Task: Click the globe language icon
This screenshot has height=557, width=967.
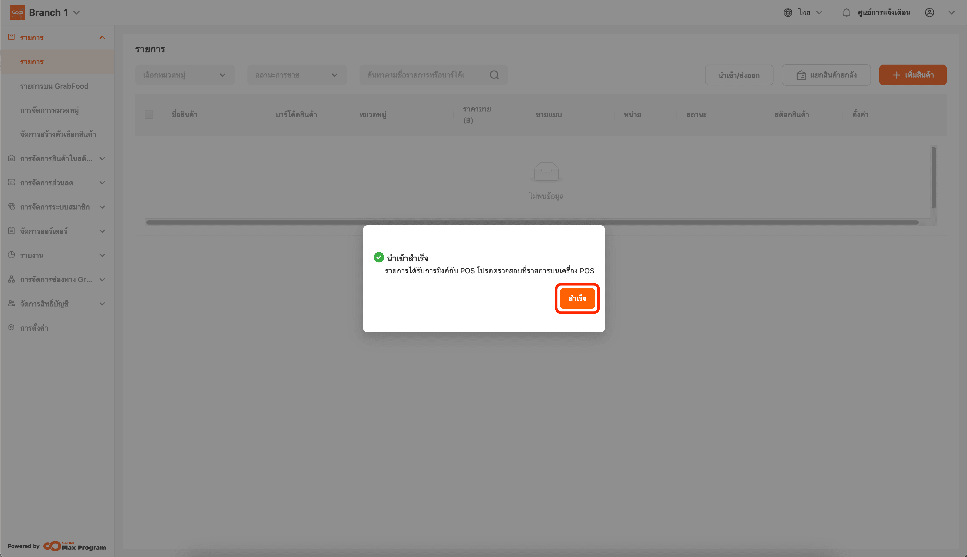Action: coord(788,13)
